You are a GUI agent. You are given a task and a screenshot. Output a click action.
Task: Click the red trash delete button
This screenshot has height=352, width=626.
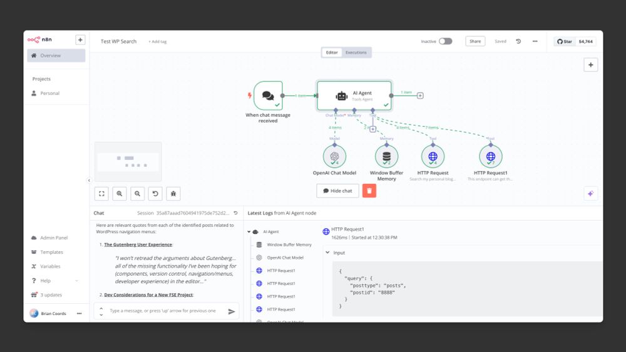pos(369,191)
